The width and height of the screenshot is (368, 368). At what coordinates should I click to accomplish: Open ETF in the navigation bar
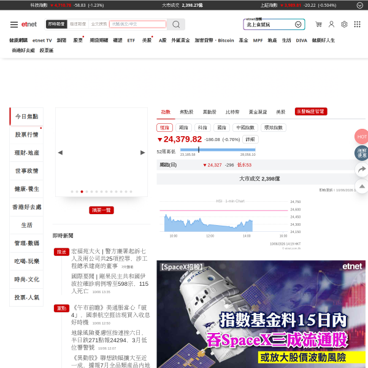[131, 40]
